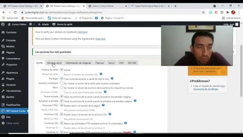Bookmark page with star icon

tap(204, 13)
